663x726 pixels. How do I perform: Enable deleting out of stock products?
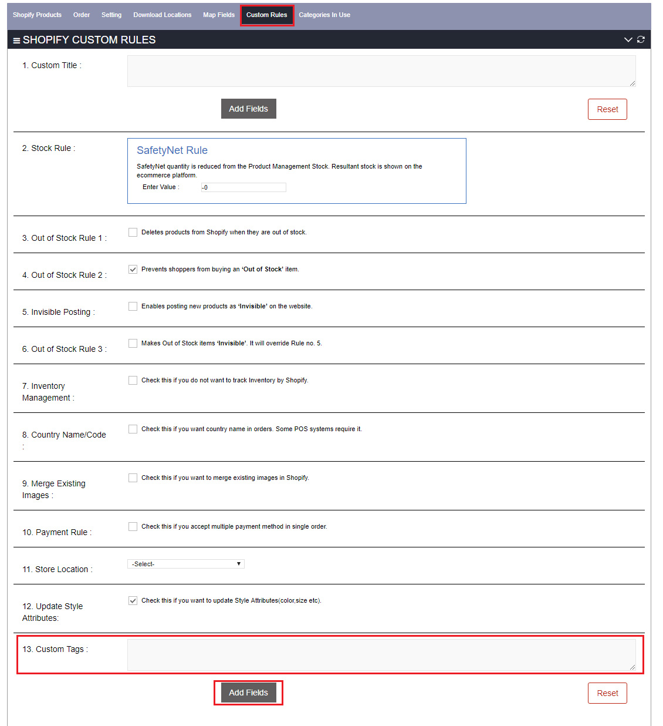pyautogui.click(x=133, y=233)
